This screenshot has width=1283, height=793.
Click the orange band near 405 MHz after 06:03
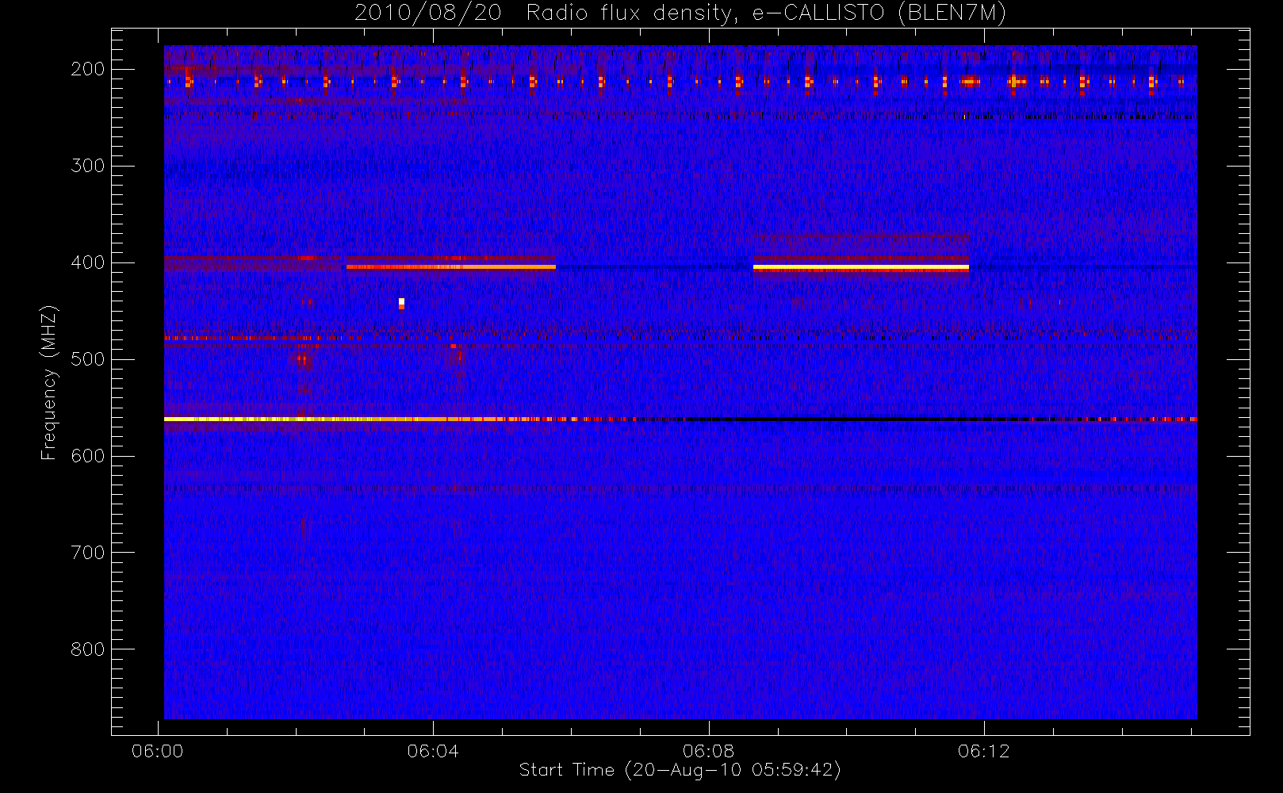coord(451,267)
